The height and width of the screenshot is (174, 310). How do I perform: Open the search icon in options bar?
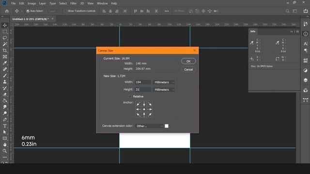(x=287, y=11)
